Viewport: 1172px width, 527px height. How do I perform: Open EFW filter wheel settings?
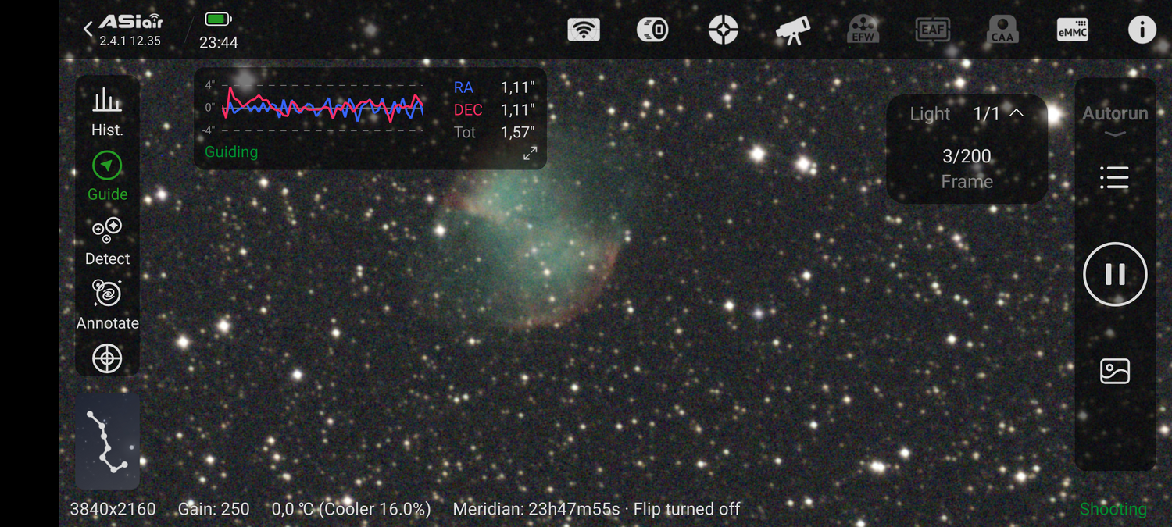pyautogui.click(x=863, y=30)
